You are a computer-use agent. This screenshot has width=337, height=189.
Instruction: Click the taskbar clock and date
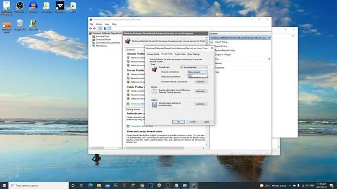(x=322, y=185)
